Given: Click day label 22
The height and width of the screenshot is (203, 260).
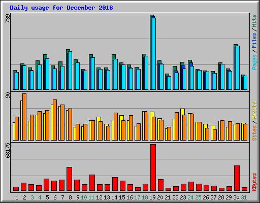Looking at the screenshot, I should pyautogui.click(x=175, y=197).
